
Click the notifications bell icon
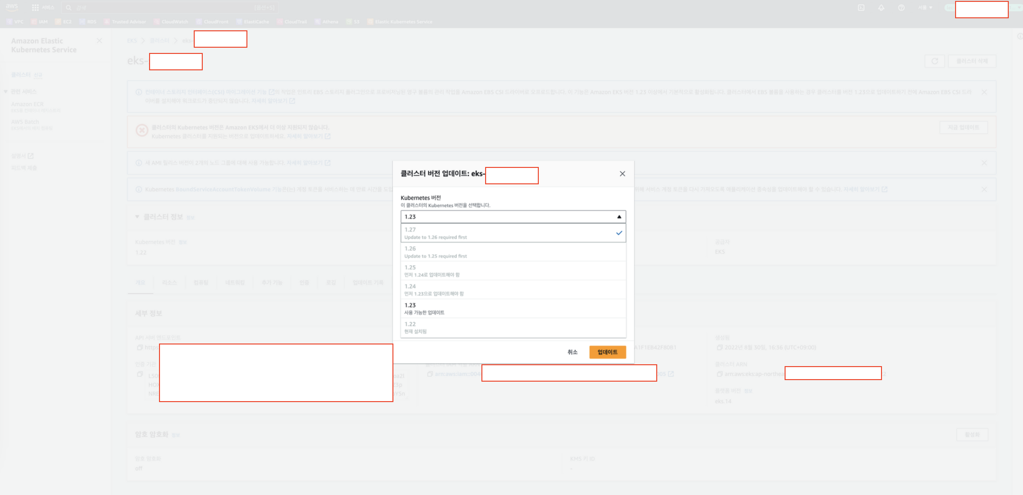(x=881, y=7)
